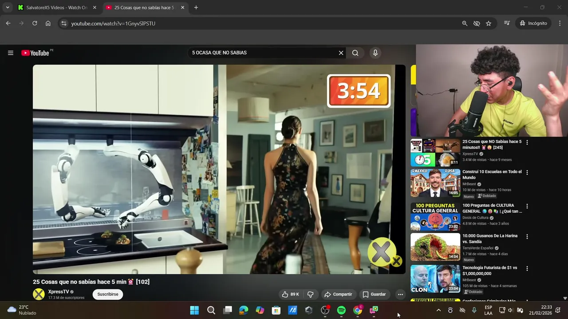Viewport: 568px width, 319px height.
Task: Open options for '100 Preguntas de CULTURA GENERAL'
Action: point(527,206)
